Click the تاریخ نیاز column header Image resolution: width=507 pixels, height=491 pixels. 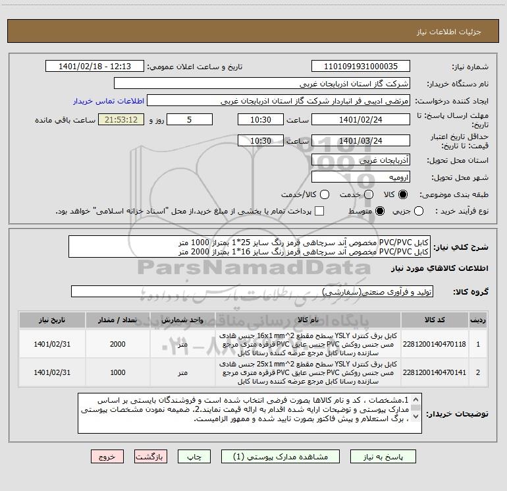[52, 320]
